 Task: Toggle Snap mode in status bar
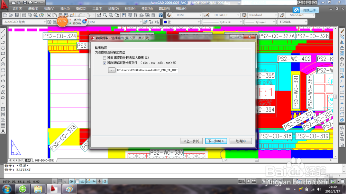(x=55, y=181)
